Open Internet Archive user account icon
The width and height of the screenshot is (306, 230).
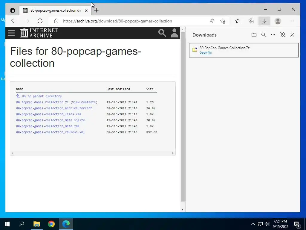click(x=174, y=33)
